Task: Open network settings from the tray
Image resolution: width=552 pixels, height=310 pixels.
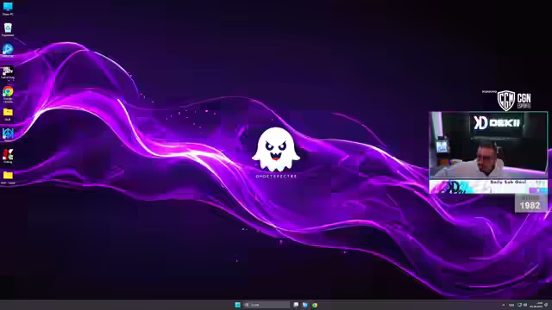Action: pos(519,305)
